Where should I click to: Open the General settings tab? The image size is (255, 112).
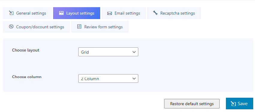click(27, 13)
